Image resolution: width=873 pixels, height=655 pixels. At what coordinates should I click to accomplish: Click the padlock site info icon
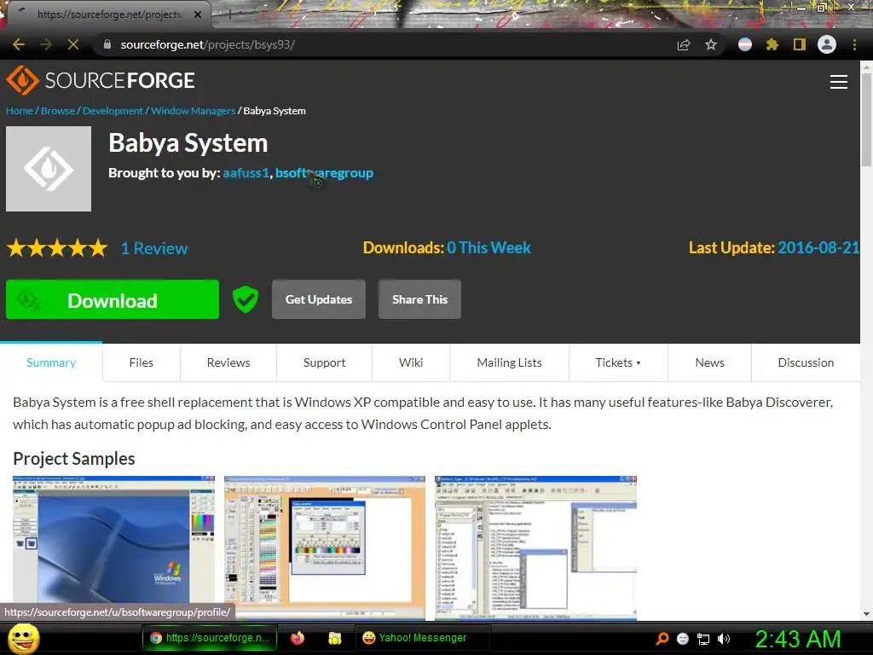[x=107, y=44]
